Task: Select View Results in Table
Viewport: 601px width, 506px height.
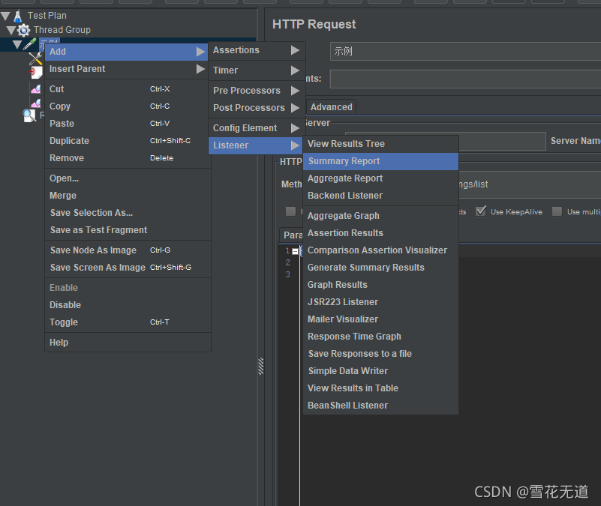Action: click(x=380, y=388)
